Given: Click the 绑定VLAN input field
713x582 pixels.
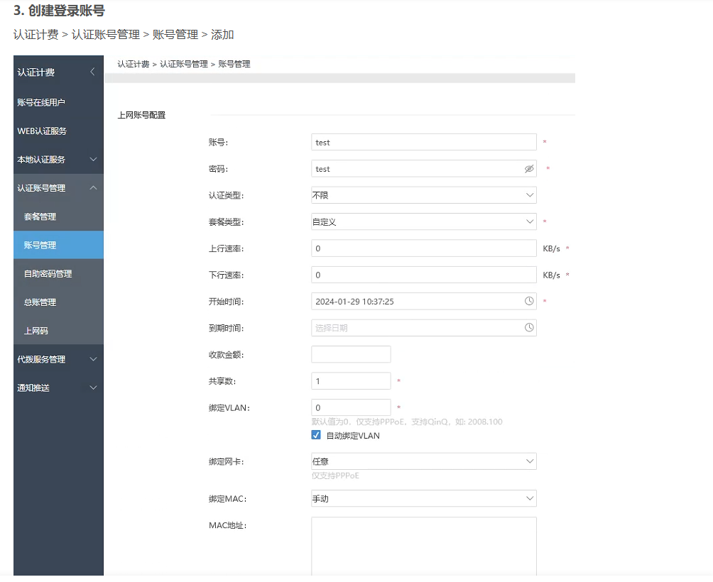Looking at the screenshot, I should 351,407.
